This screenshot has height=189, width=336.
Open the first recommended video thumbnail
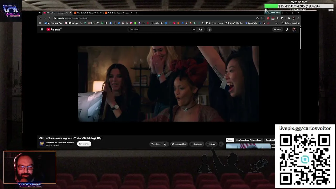[248, 146]
